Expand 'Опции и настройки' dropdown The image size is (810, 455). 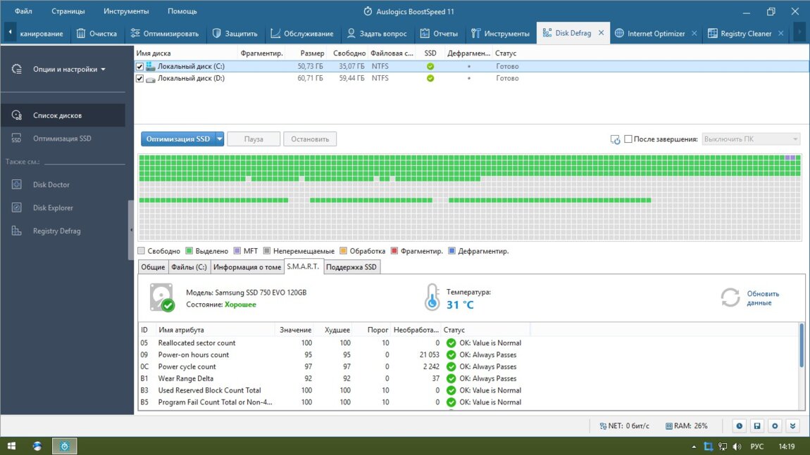pos(69,70)
